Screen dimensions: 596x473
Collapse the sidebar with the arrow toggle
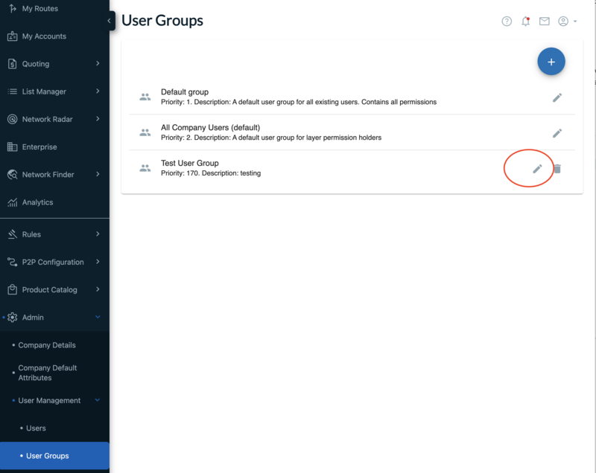(x=108, y=21)
